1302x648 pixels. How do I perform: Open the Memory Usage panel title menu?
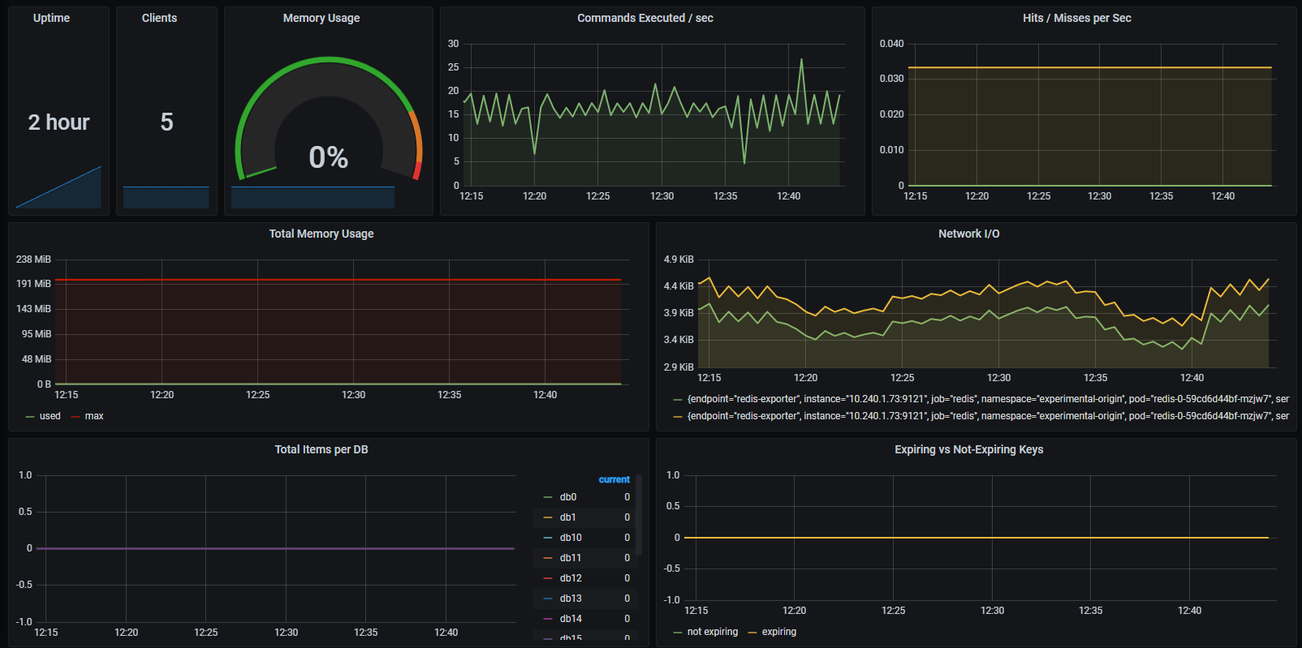point(321,18)
